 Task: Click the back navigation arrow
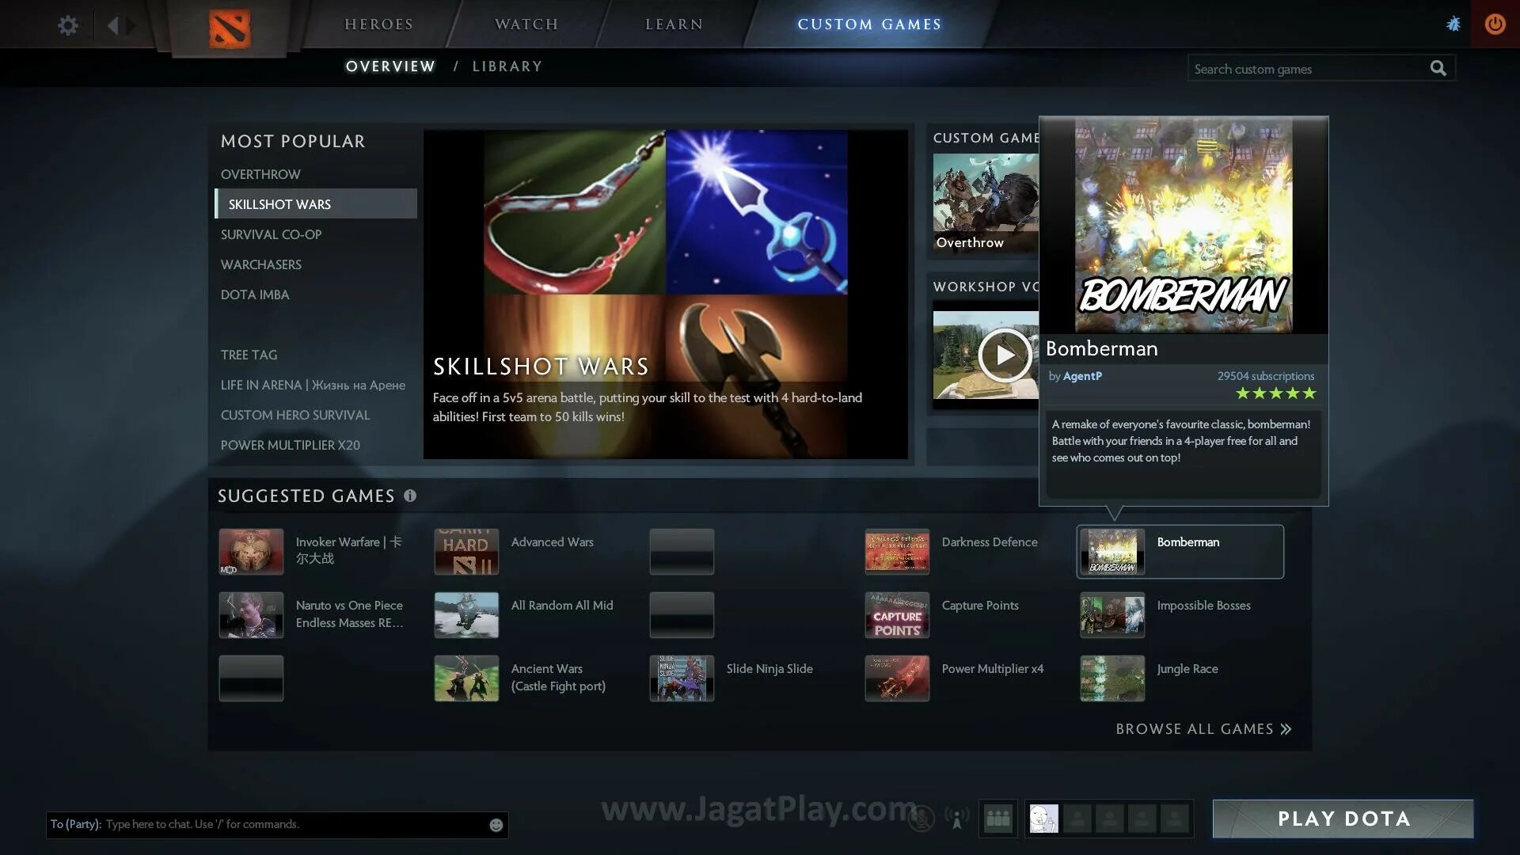click(x=112, y=25)
